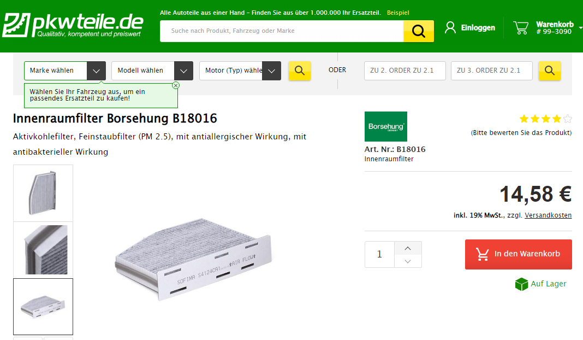The width and height of the screenshot is (583, 340).
Task: Click the yellow search button after ZU 3 field
Action: [550, 71]
